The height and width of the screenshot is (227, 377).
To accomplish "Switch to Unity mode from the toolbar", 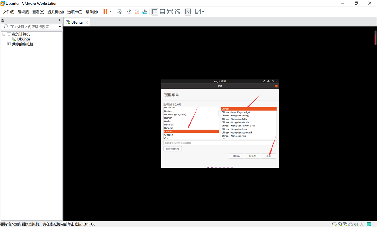I will coord(178,12).
